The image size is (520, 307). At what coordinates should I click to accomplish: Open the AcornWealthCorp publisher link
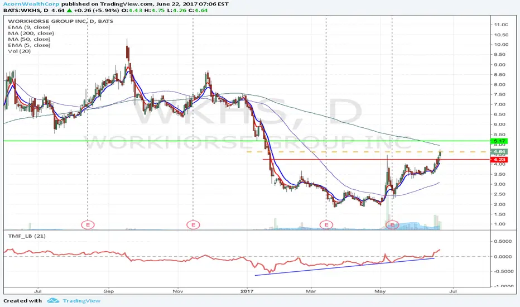(31, 4)
